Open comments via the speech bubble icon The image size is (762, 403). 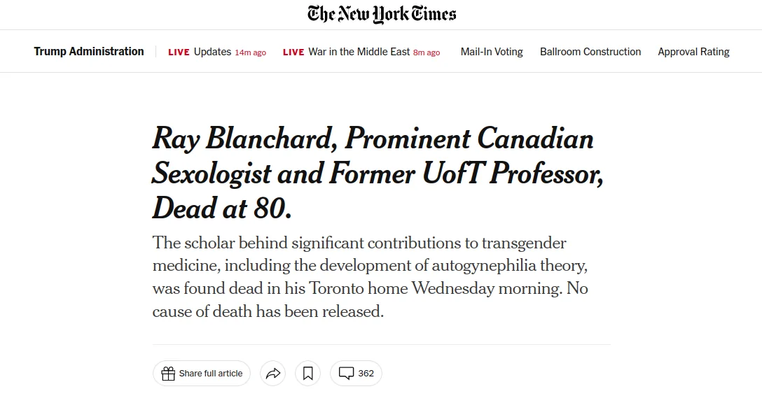pos(347,374)
